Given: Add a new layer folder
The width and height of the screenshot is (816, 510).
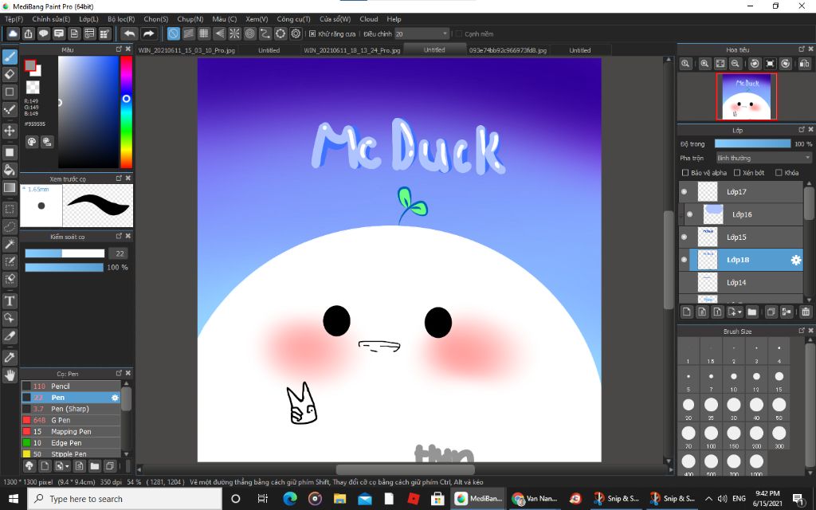Looking at the screenshot, I should [751, 312].
